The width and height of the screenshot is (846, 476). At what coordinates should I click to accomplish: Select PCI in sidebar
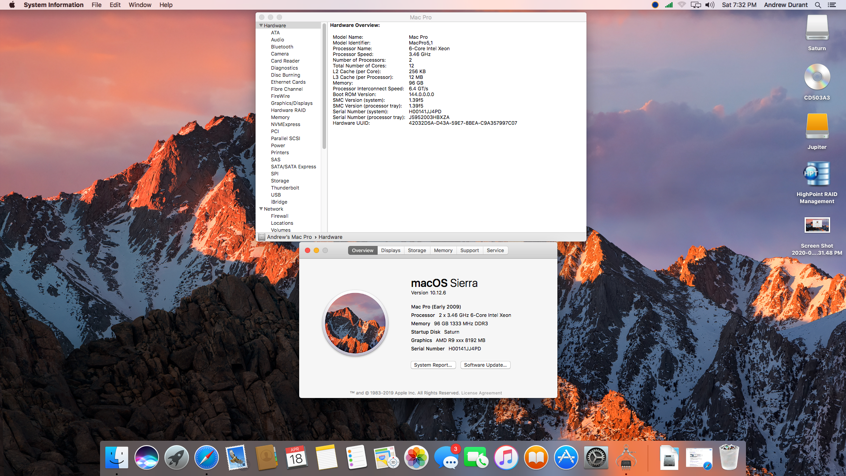tap(275, 131)
